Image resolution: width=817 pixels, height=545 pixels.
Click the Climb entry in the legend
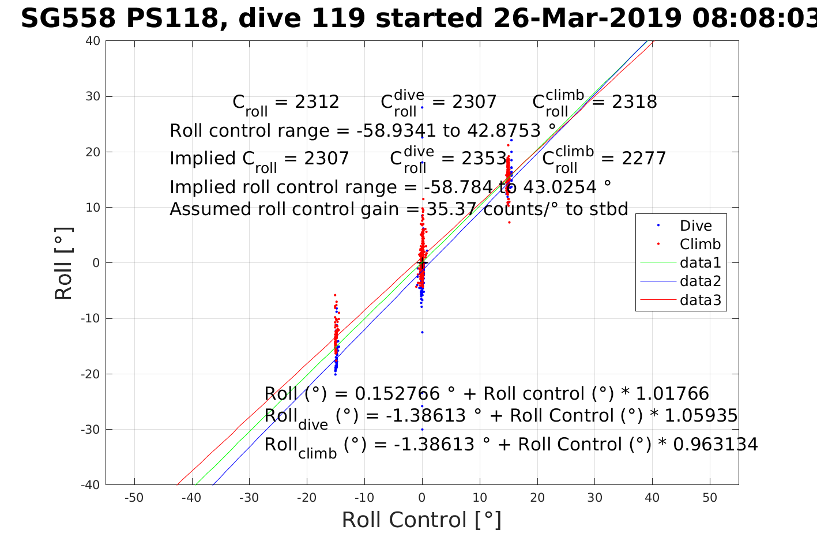(x=700, y=245)
